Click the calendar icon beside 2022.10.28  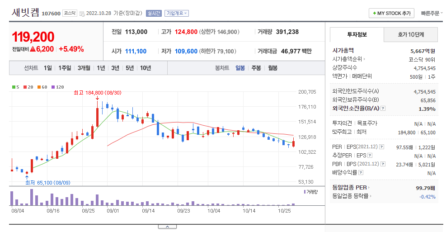(82, 14)
